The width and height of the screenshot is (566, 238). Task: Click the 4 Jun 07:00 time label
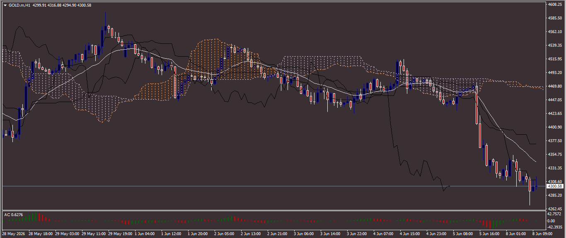coord(384,234)
